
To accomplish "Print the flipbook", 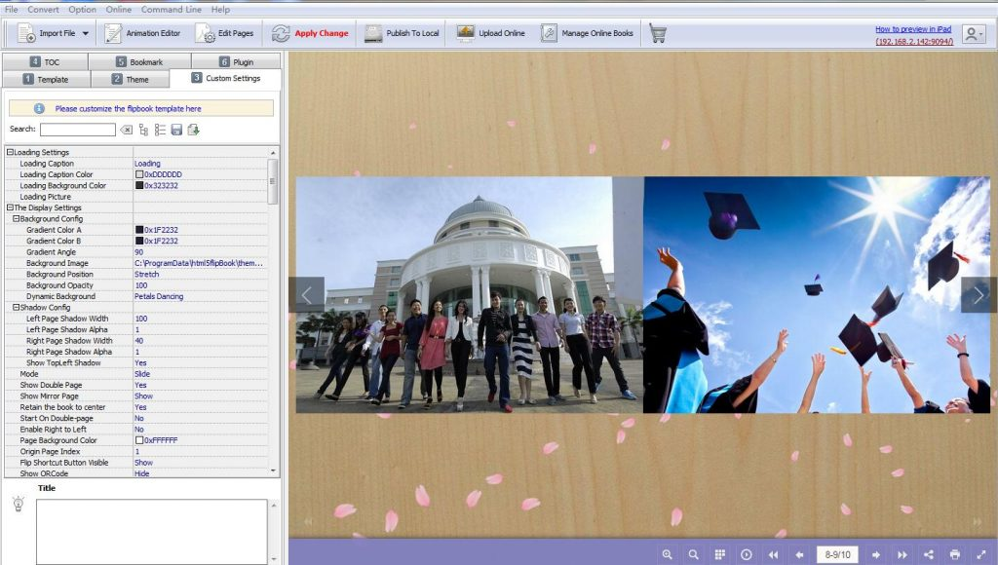I will coord(955,554).
